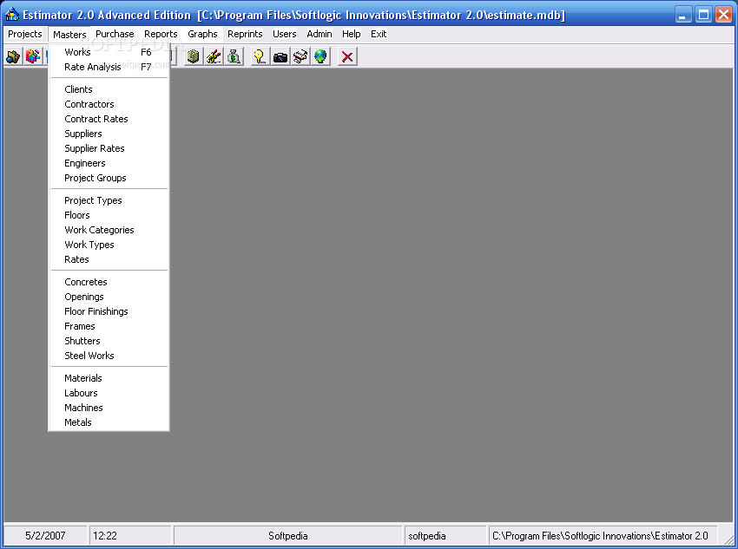738x549 pixels.
Task: Select Clients in the Masters menu
Action: pyautogui.click(x=109, y=89)
